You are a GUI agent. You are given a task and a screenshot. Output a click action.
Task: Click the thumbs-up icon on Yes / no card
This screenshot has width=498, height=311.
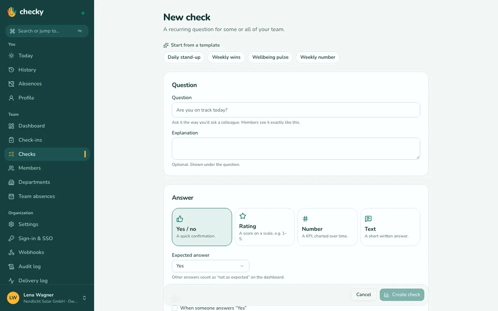(x=180, y=219)
